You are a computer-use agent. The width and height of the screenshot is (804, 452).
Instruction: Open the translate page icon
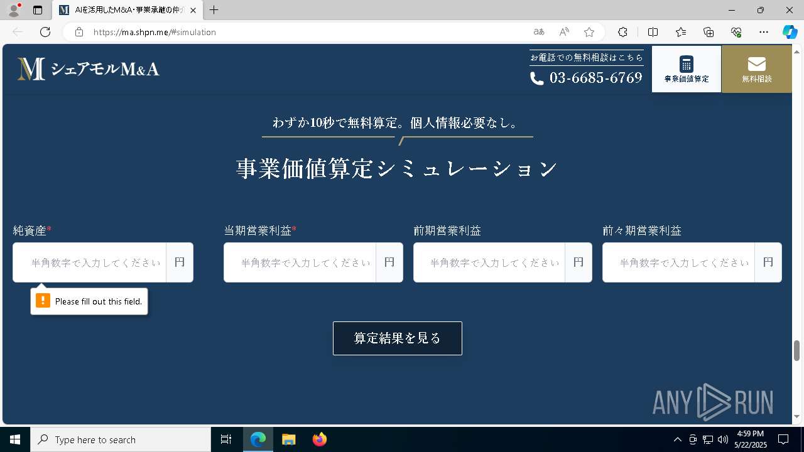538,32
